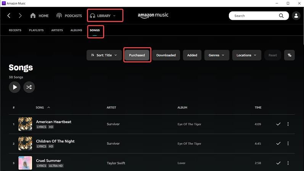
Task: Toggle the Purchased filter
Action: (137, 55)
